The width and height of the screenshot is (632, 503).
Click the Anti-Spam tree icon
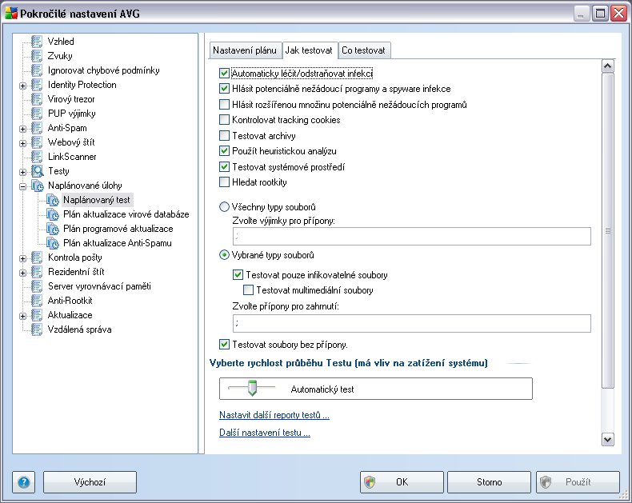[x=37, y=128]
